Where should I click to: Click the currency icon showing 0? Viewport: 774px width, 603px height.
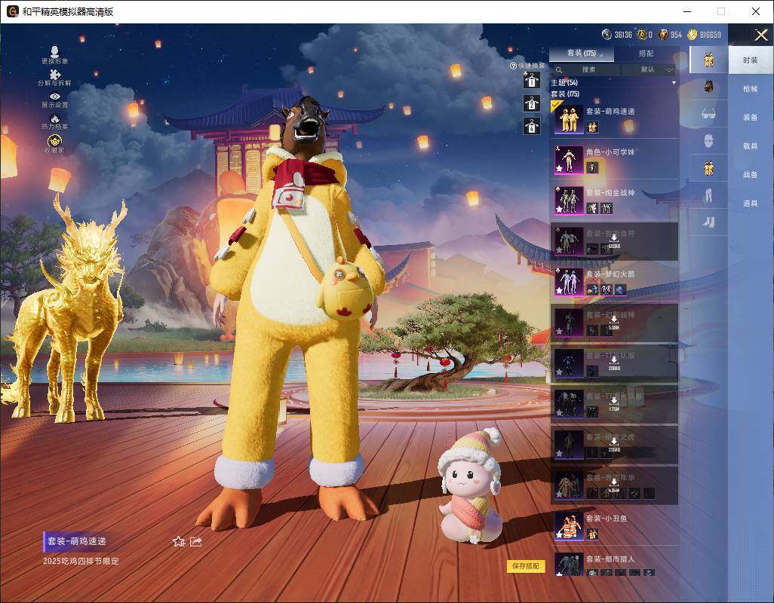tap(642, 35)
